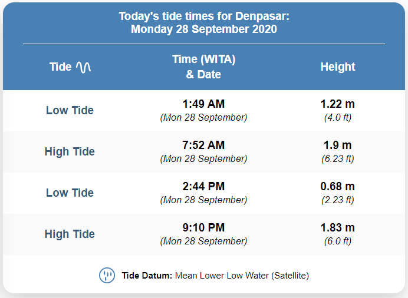
Task: Click the 1.9 m height value
Action: [337, 145]
